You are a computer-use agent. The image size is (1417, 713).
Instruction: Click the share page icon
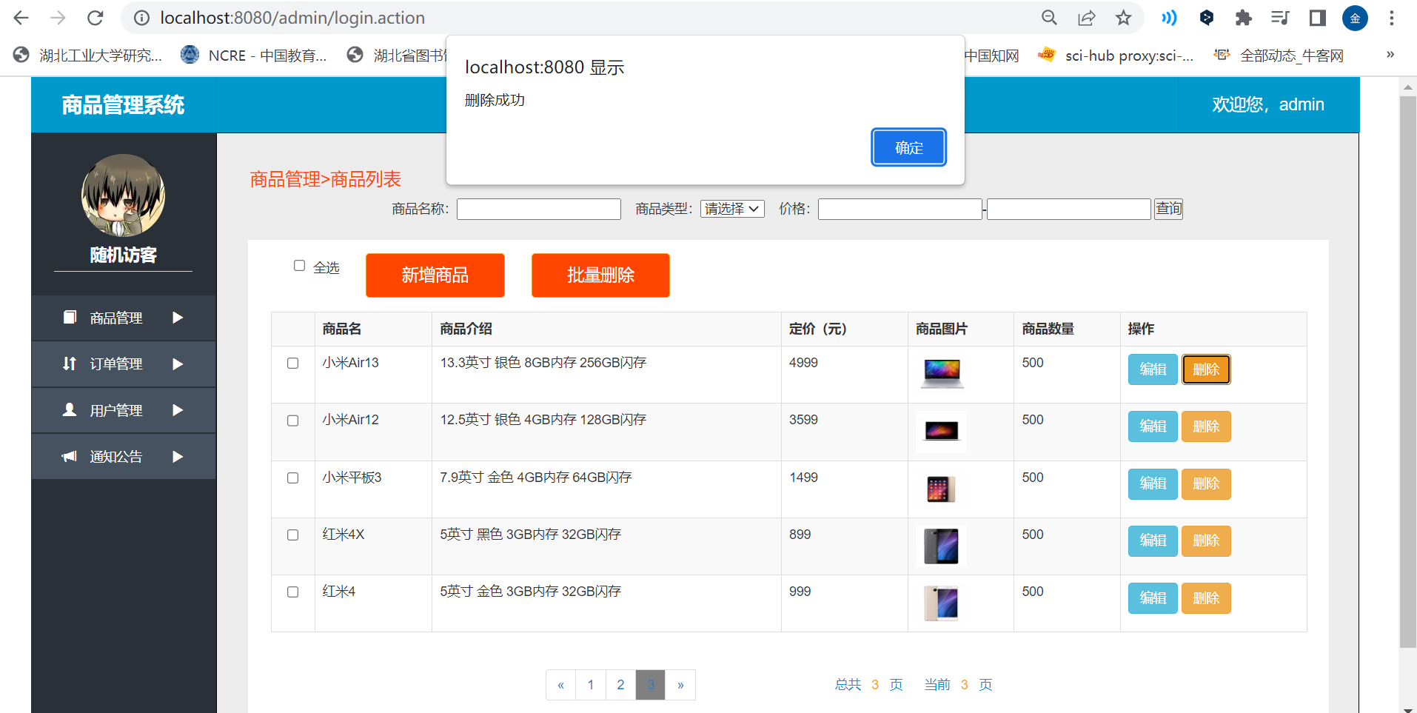[1086, 18]
